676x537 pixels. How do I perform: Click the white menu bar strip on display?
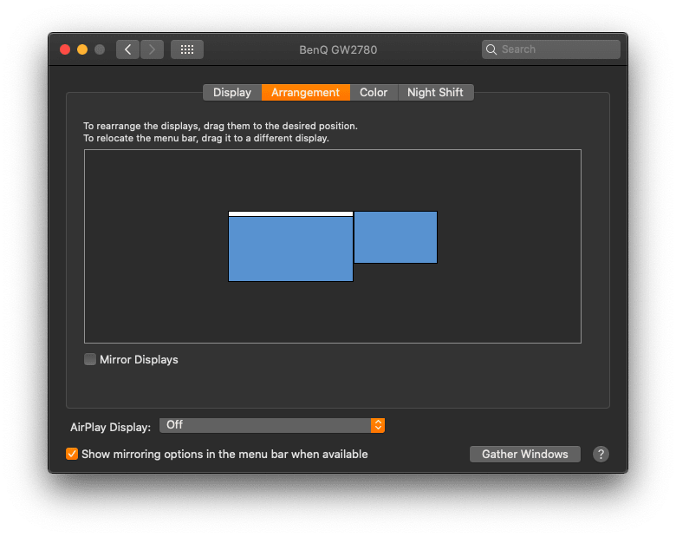click(290, 213)
